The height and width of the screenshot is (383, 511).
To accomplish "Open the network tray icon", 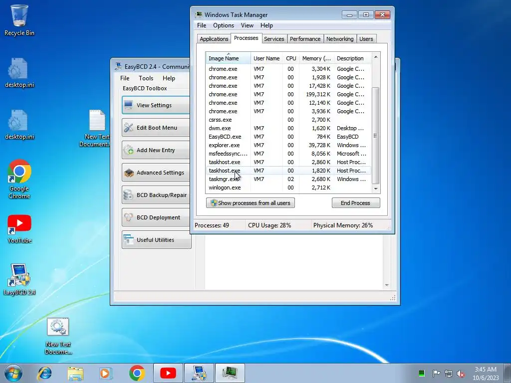I will click(x=449, y=373).
